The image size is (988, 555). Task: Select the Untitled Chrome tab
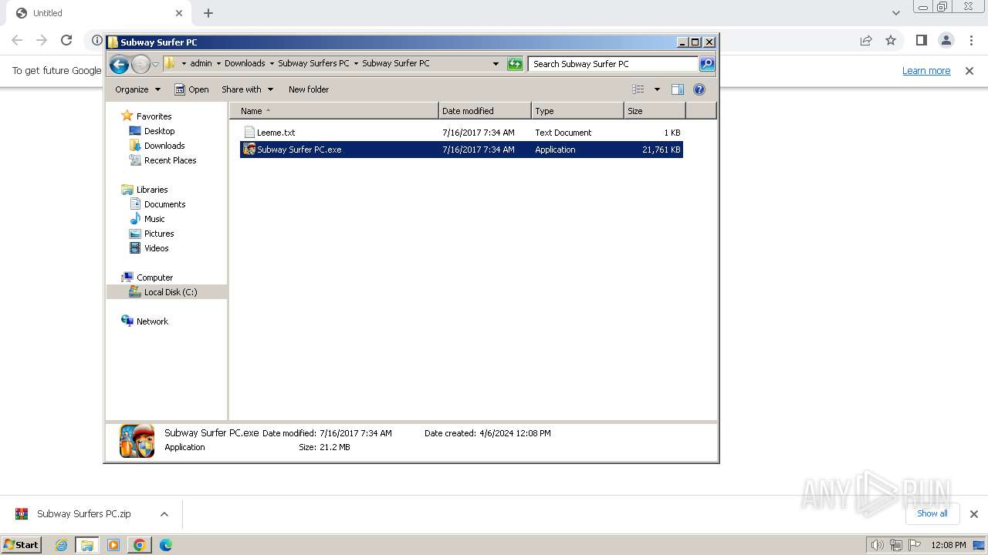[100, 13]
